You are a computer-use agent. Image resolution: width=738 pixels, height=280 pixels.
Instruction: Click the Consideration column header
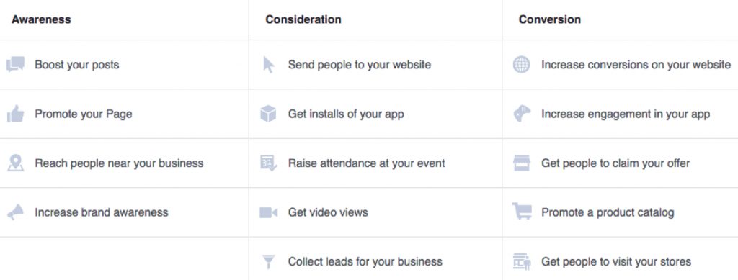click(x=303, y=19)
